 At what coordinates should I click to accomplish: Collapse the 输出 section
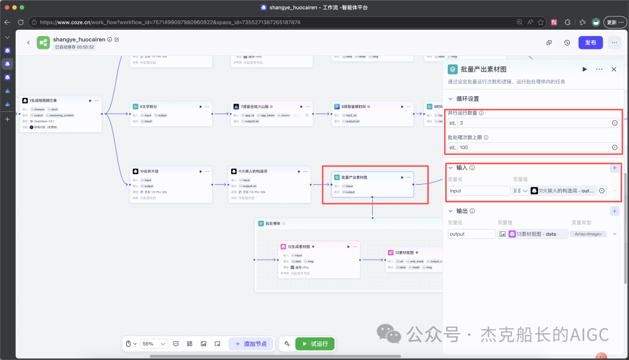pyautogui.click(x=450, y=211)
